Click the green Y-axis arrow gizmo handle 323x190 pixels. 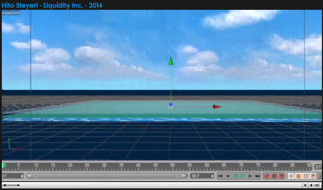[x=171, y=61]
